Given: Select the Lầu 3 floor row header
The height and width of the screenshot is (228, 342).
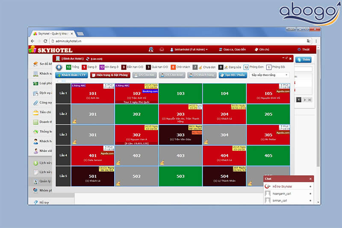Looking at the screenshot, I should [63, 134].
